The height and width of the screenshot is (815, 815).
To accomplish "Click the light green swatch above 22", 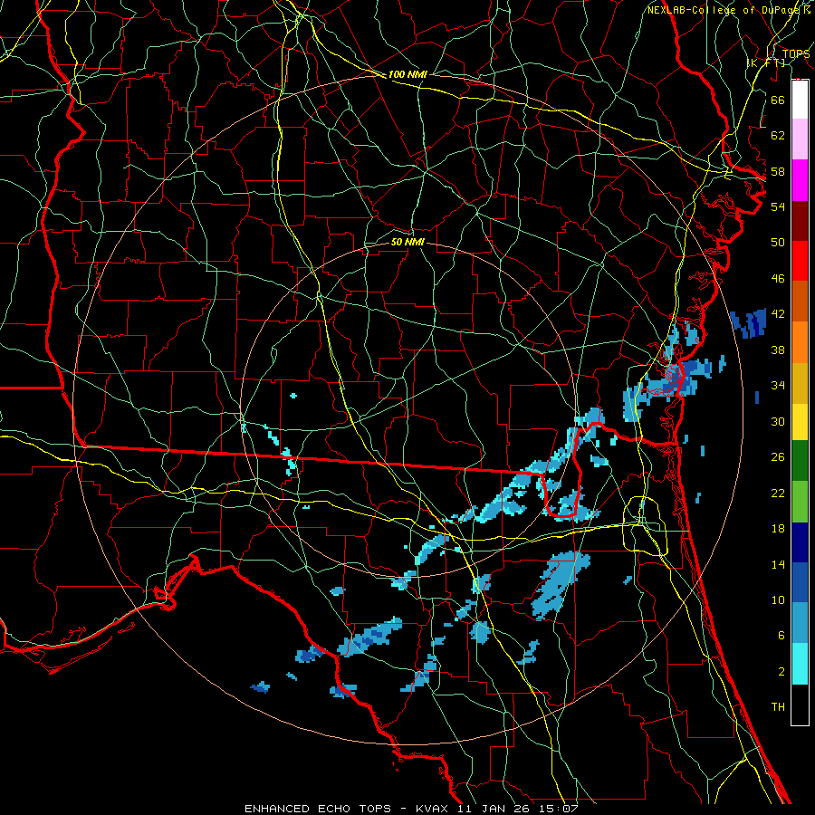I will (800, 502).
